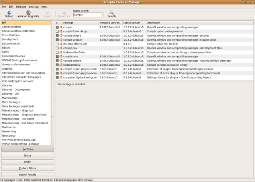Viewport: 255px width, 182px height.
Task: Click Ubuntu logo icon beside compiz package
Action: (61, 27)
